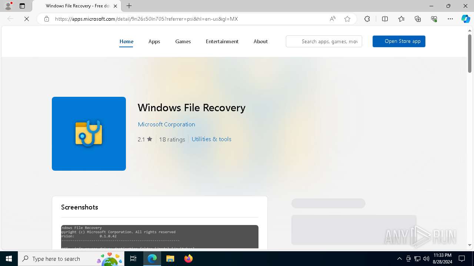Show hidden system tray icons
The width and height of the screenshot is (474, 266).
pos(399,259)
